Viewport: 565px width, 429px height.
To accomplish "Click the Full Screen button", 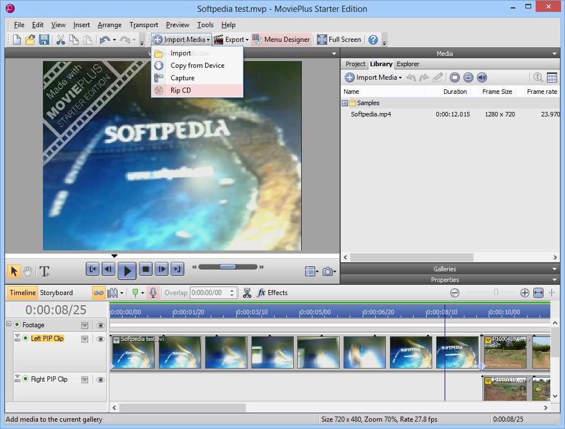I will pos(339,40).
